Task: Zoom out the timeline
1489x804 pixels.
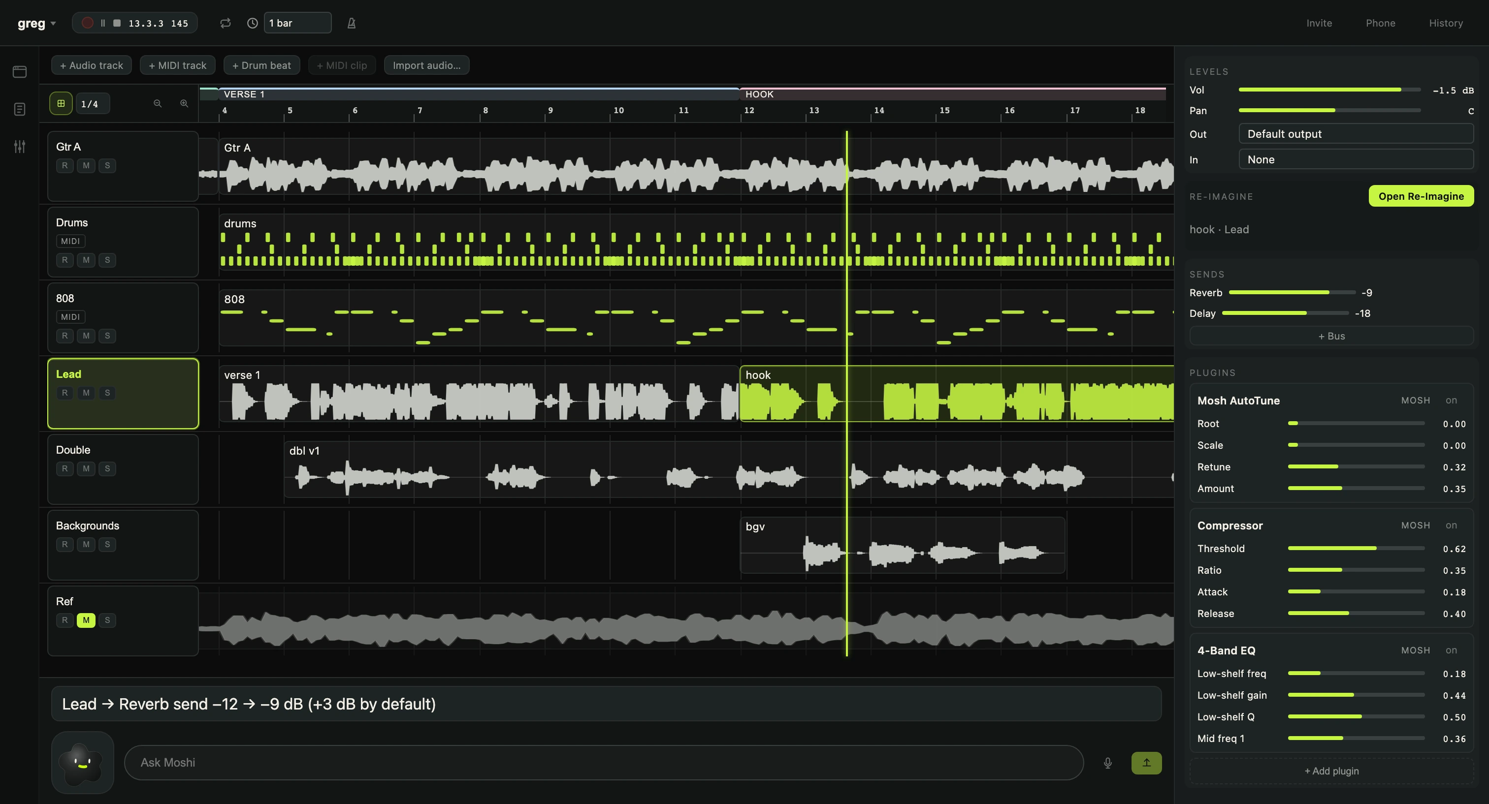Action: click(157, 103)
